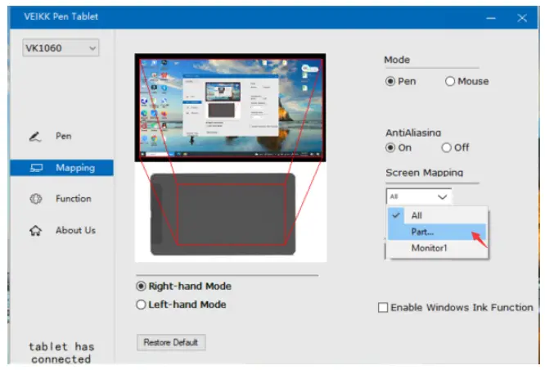Click the VEIKK Pen Tablet window title
Image resolution: width=545 pixels, height=370 pixels.
point(61,16)
